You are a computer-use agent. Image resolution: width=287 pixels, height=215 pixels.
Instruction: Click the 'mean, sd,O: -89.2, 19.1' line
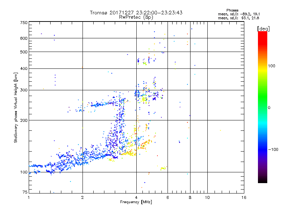(x=239, y=14)
